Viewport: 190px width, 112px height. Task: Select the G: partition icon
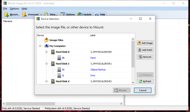59,70
